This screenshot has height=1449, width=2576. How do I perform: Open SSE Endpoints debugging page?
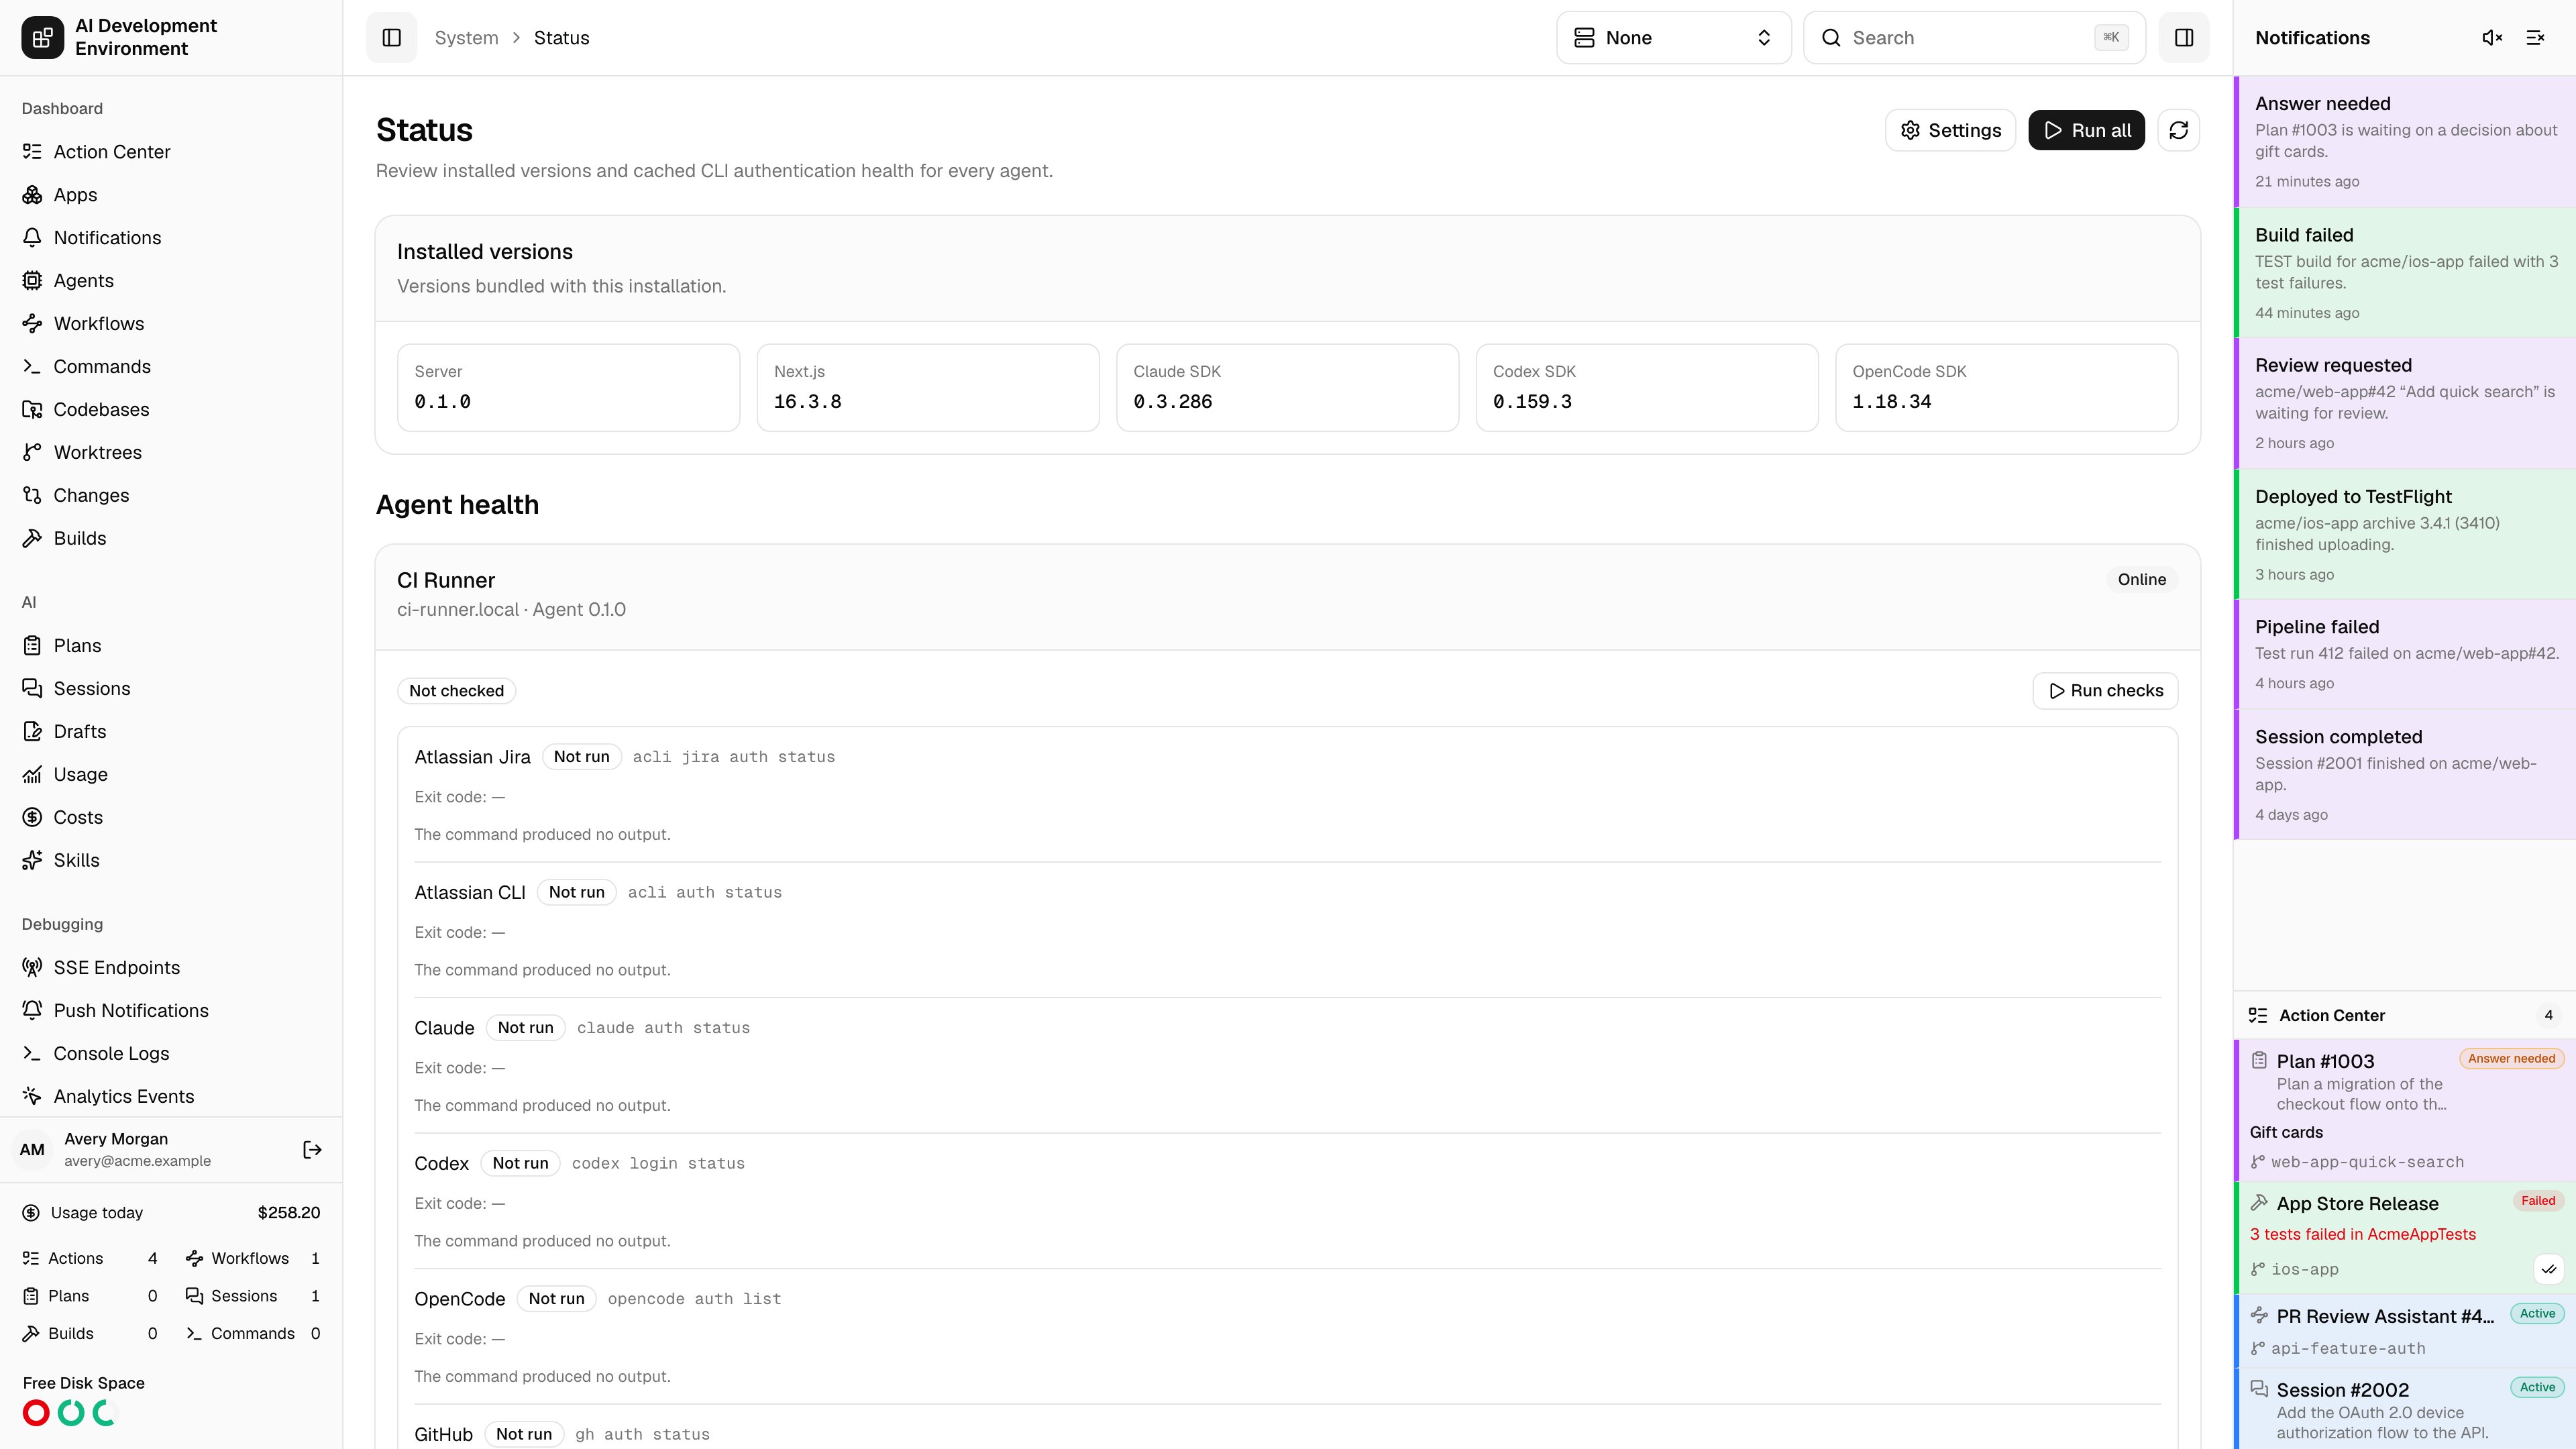coord(171,968)
